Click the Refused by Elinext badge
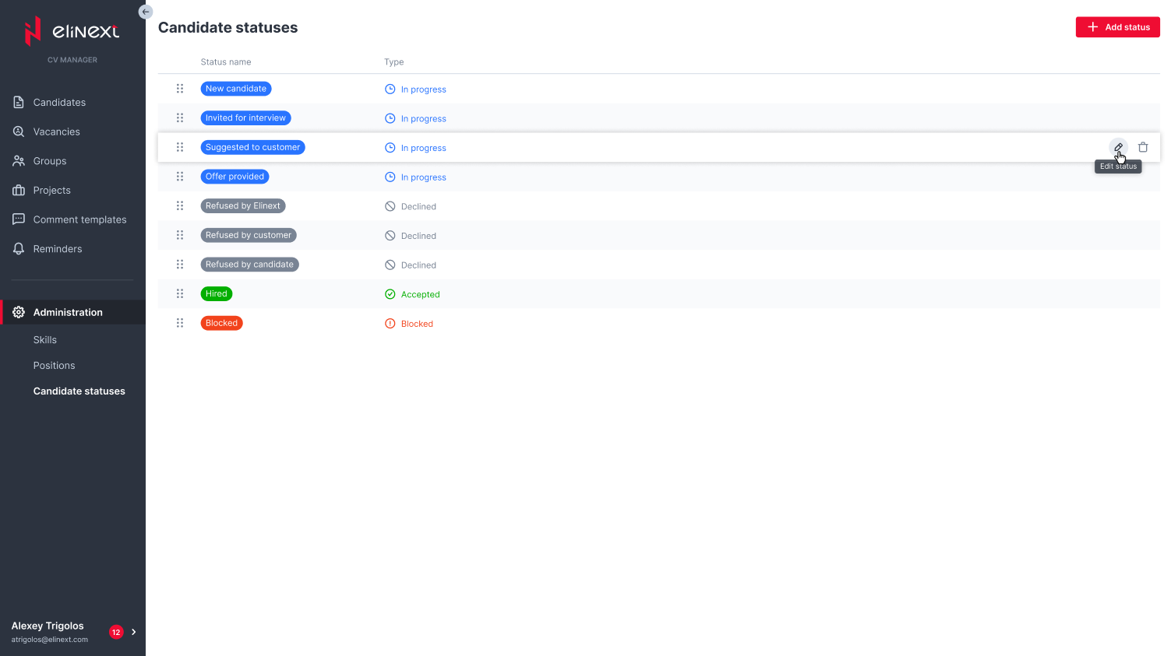Viewport: 1171px width, 656px height. 243,206
